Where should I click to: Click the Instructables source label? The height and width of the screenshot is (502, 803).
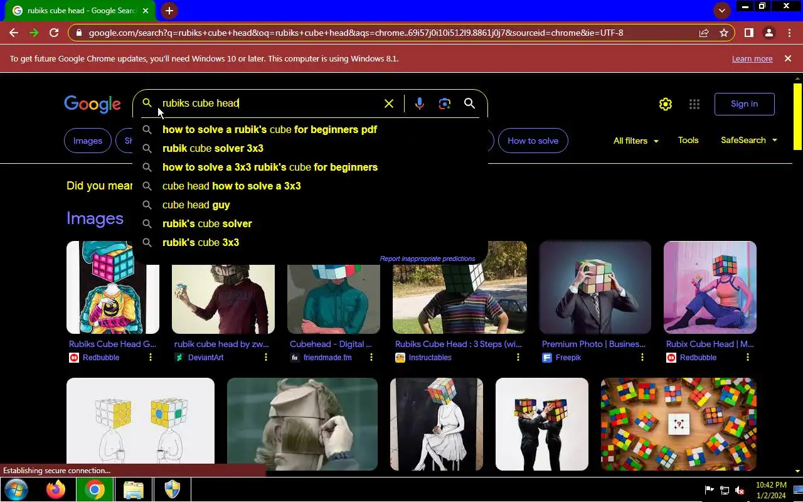pyautogui.click(x=430, y=358)
